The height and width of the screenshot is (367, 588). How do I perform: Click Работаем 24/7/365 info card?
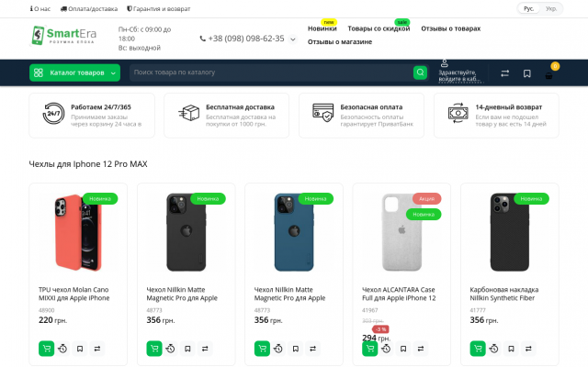pyautogui.click(x=92, y=116)
